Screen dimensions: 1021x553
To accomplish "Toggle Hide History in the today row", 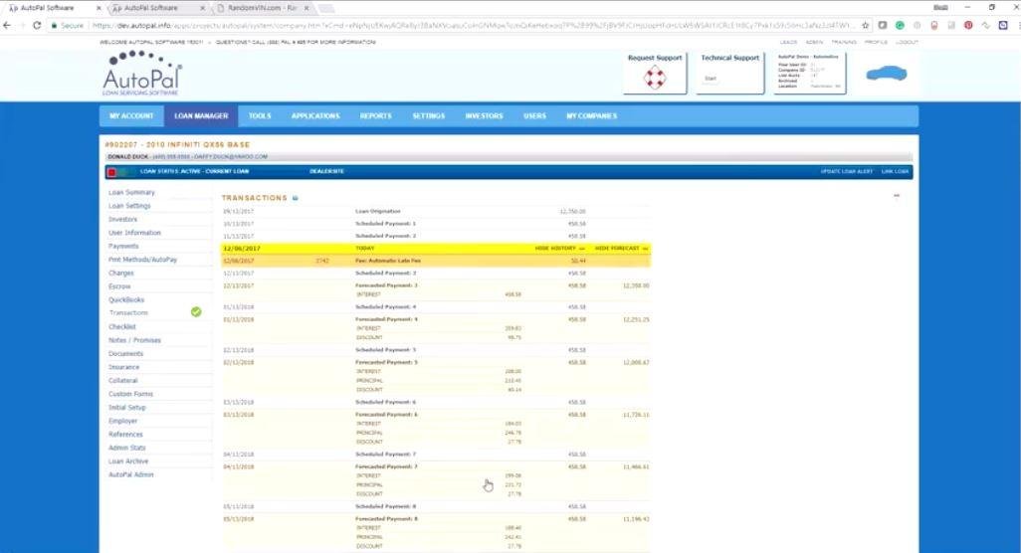I will 559,249.
